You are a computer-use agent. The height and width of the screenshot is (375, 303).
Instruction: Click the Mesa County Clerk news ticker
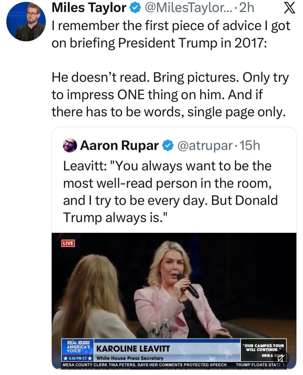point(145,365)
